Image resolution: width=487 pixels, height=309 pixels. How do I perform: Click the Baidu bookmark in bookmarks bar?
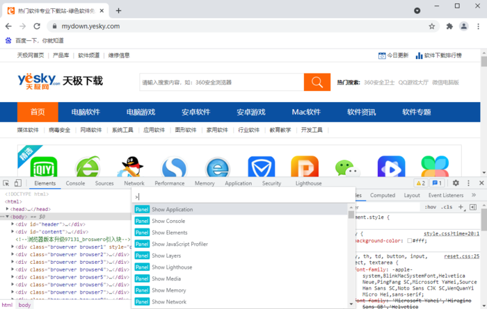[35, 40]
